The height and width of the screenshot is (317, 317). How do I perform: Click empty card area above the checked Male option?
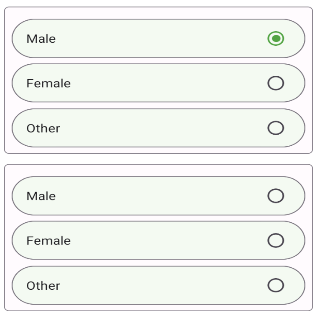[x=158, y=13]
